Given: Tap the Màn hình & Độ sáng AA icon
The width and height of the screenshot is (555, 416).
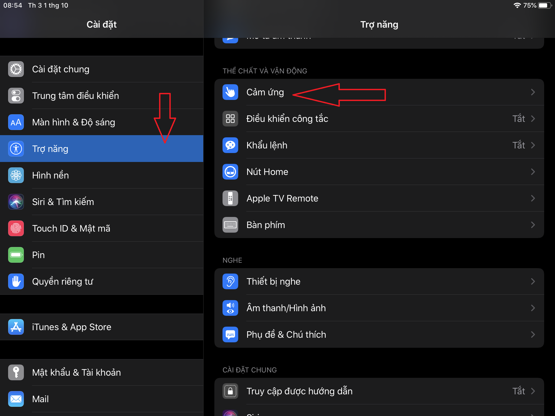Looking at the screenshot, I should point(16,122).
